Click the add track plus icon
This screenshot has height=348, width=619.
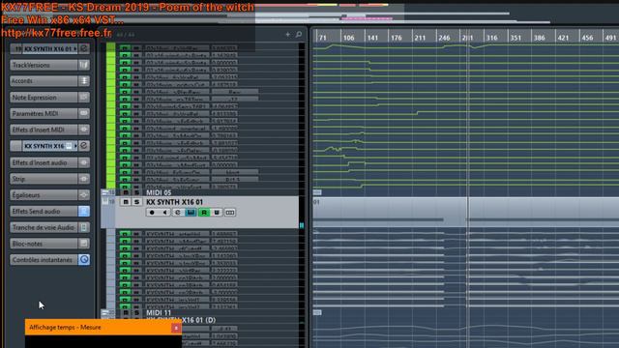(288, 35)
